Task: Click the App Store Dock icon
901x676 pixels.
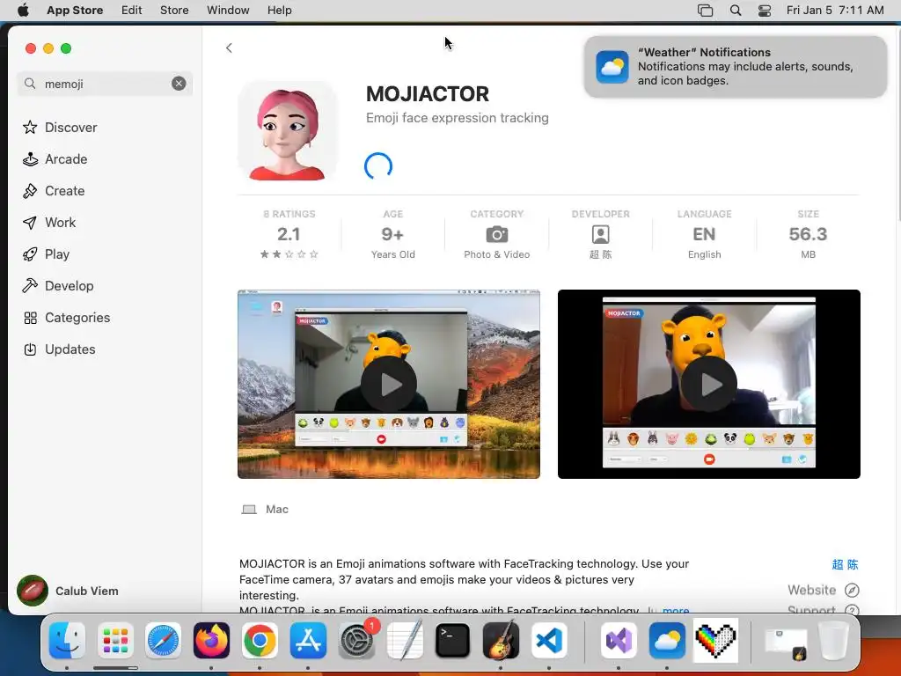Action: coord(308,641)
